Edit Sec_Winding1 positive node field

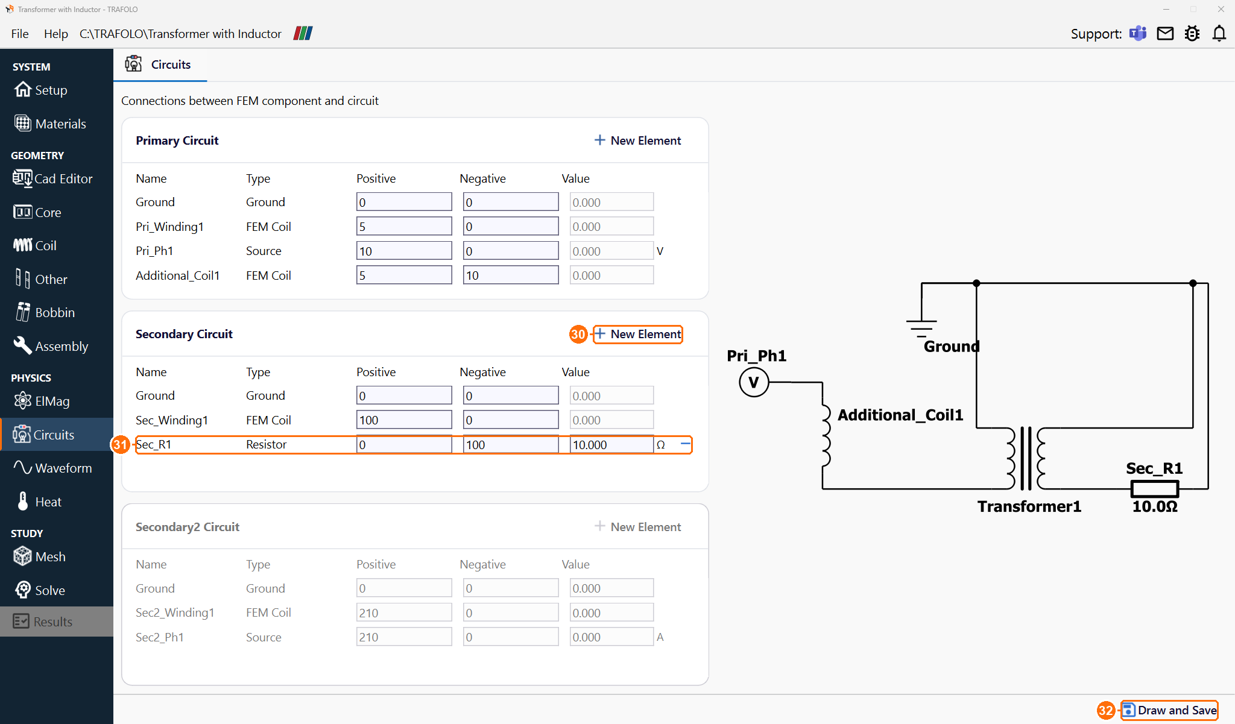point(404,420)
